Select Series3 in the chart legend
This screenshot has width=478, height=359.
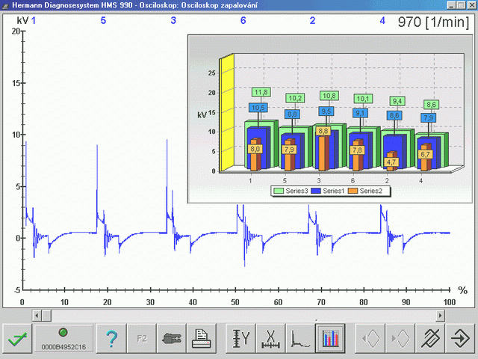click(291, 191)
